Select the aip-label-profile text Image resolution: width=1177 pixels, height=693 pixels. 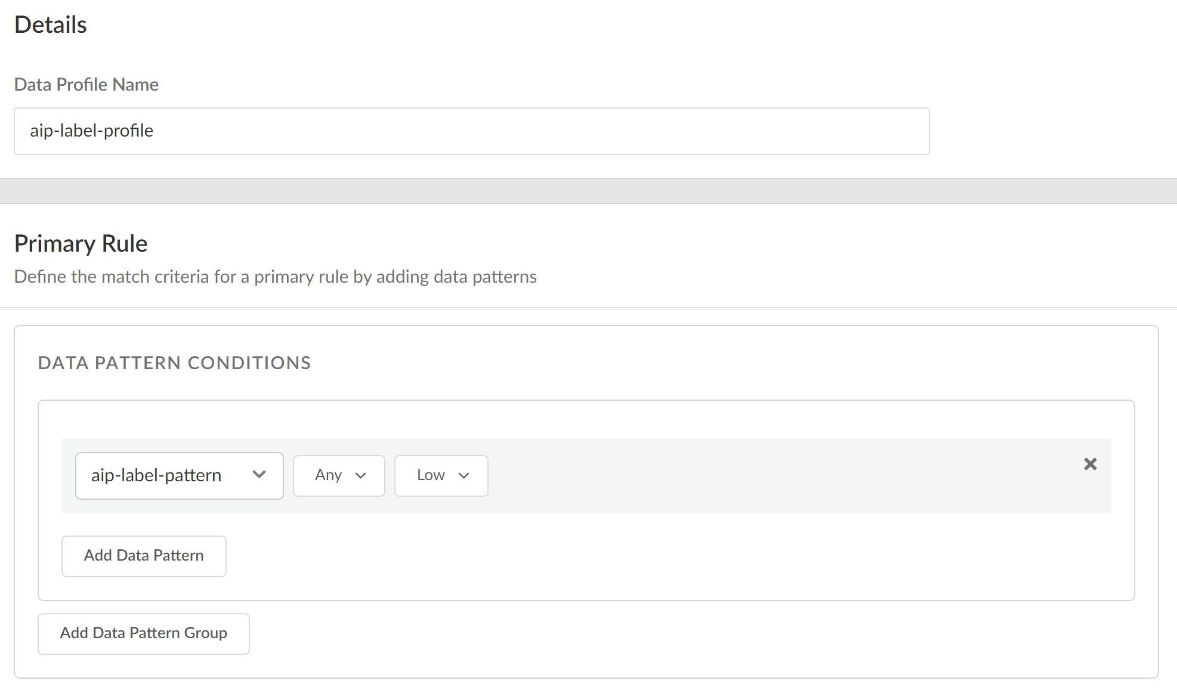pos(92,131)
